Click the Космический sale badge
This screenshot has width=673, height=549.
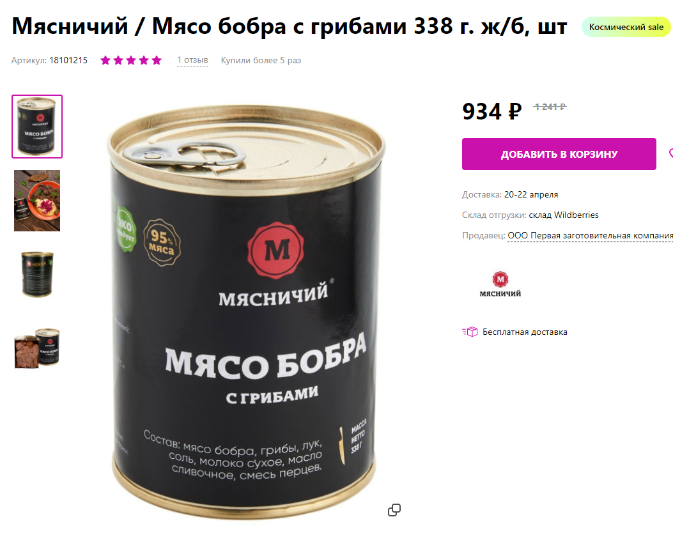[x=626, y=27]
